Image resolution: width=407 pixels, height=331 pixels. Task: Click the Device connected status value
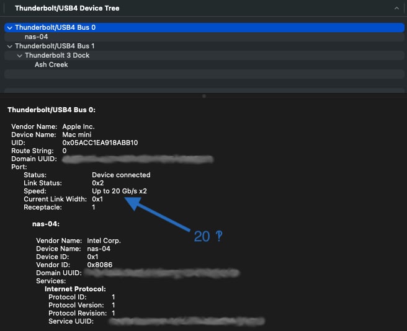tap(121, 175)
